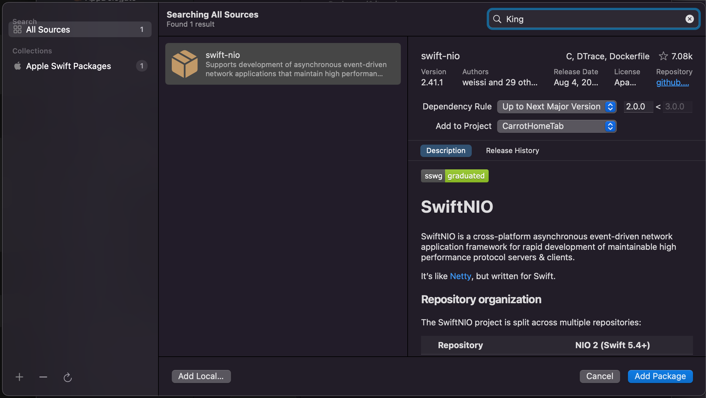
Task: Click the sswg graduated badge
Action: click(x=455, y=176)
